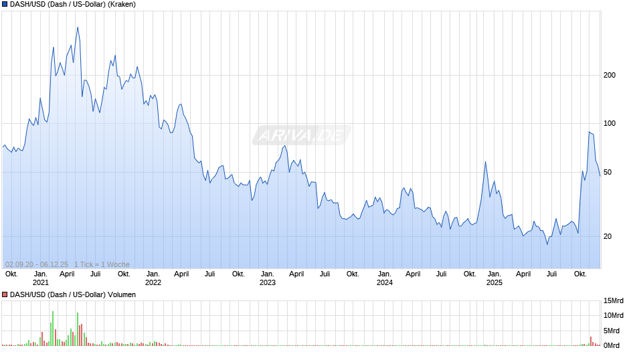Select the chart title 'DASH/USD (Dash / US-Dollar) (Kraken)'

73,5
